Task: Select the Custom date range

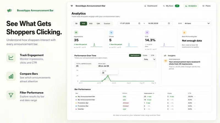Action: (107, 24)
